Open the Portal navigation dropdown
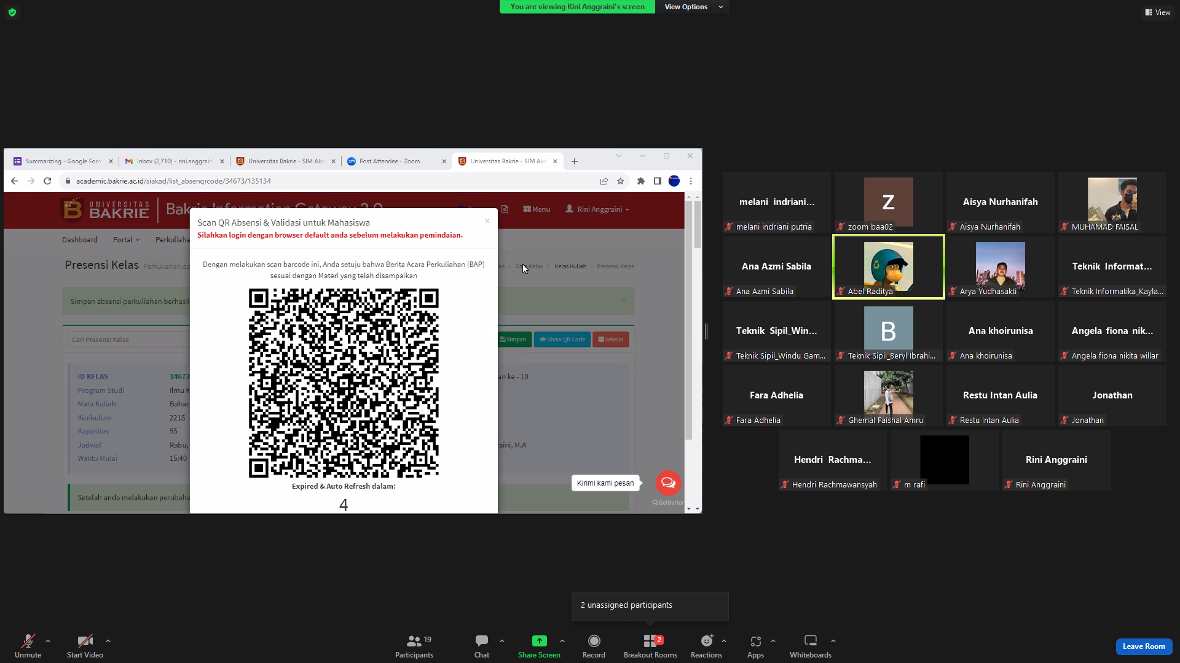 (x=126, y=239)
